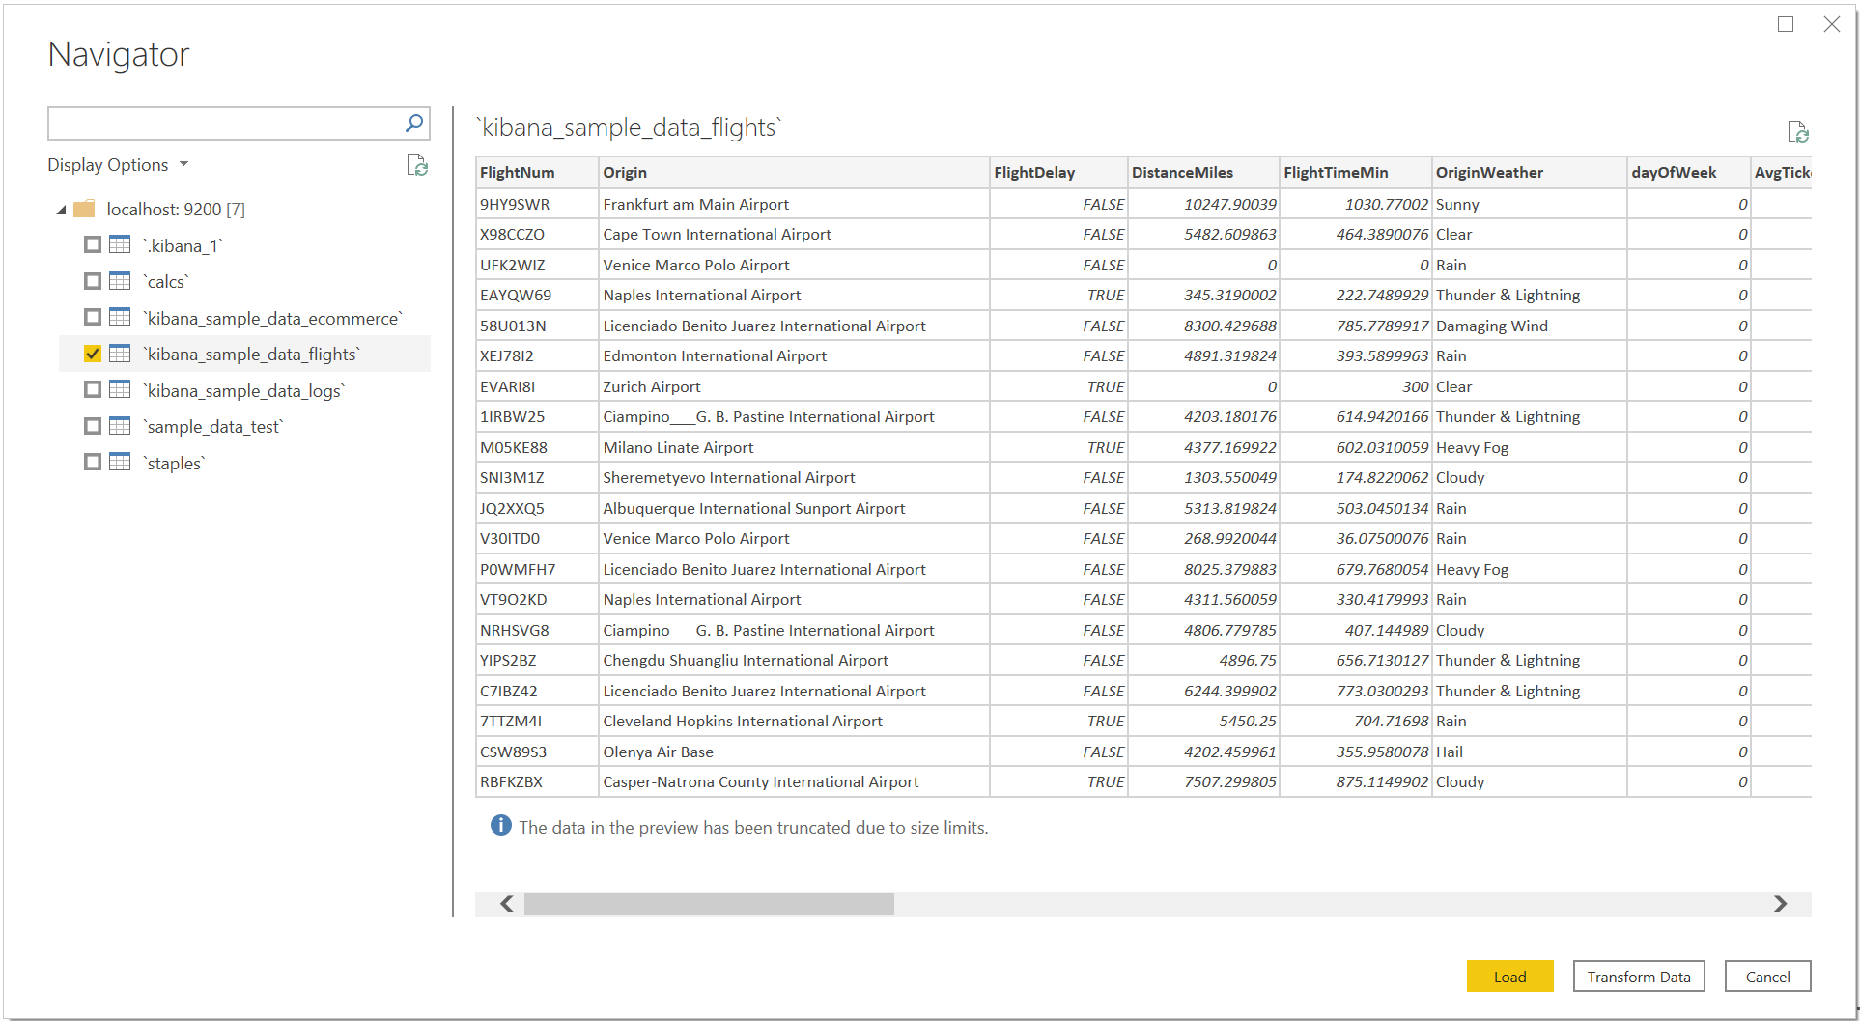Click the Frankfurt am Main Airport cell
Image resolution: width=1860 pixels, height=1021 pixels.
pos(794,204)
